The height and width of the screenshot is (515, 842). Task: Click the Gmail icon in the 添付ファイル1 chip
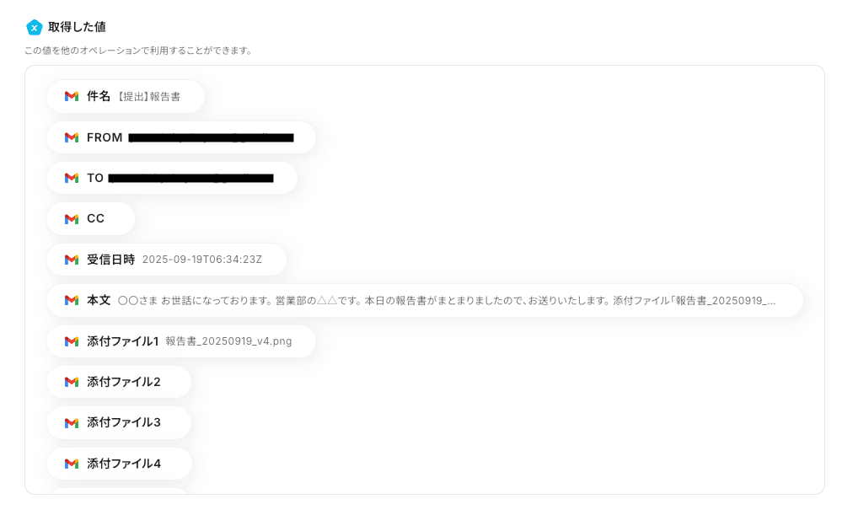[x=72, y=341]
